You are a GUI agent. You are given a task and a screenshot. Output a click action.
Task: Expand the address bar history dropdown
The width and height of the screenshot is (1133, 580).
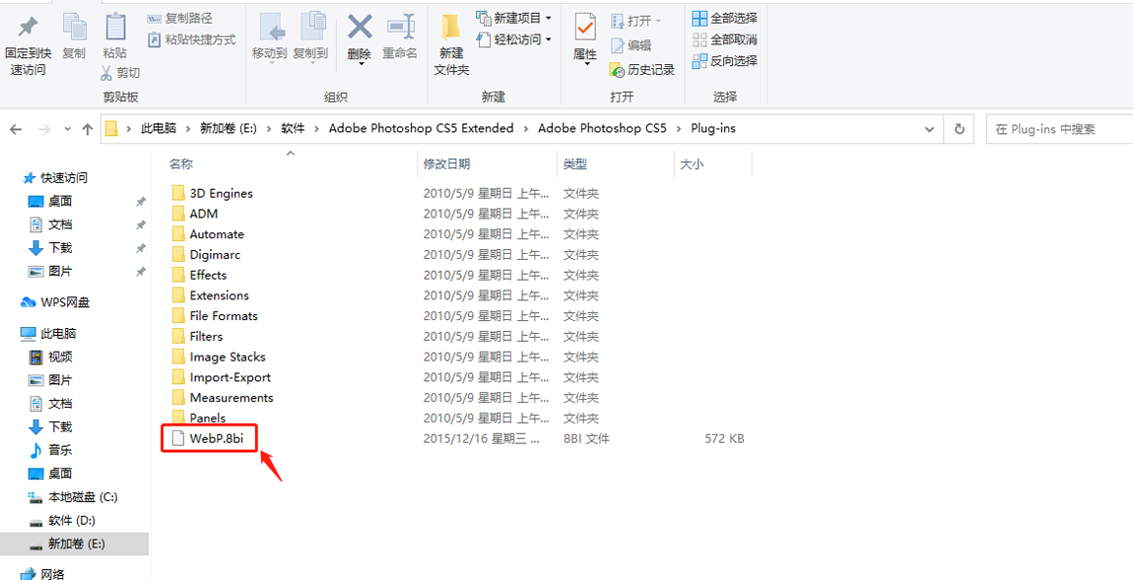pyautogui.click(x=930, y=129)
